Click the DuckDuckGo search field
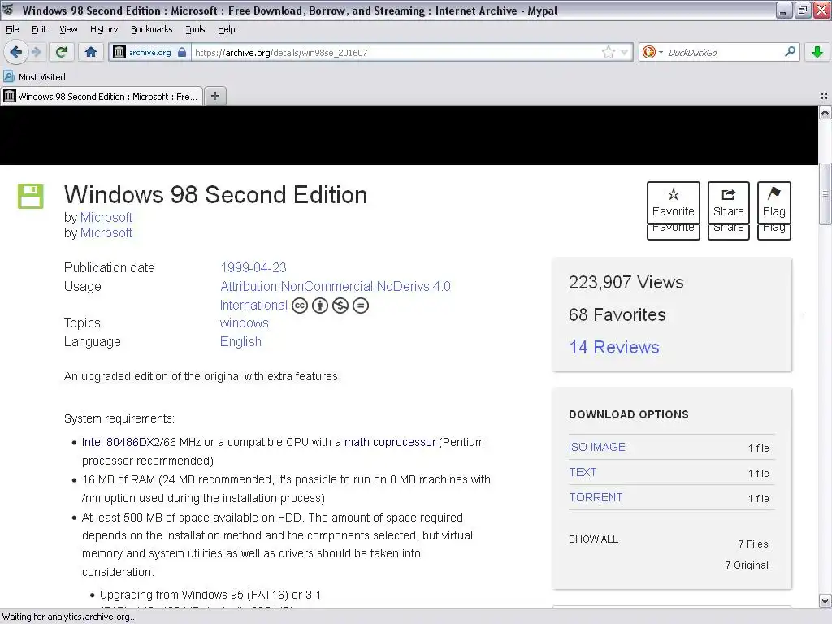This screenshot has width=832, height=624. 723,52
